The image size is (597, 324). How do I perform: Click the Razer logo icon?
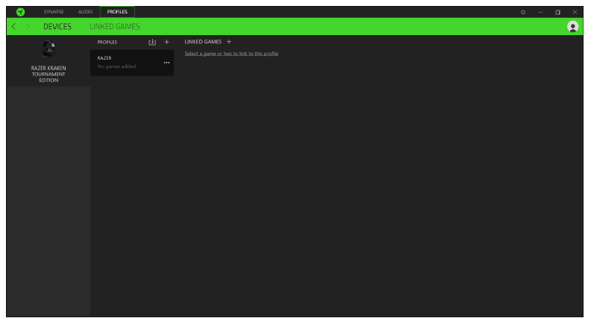point(21,12)
